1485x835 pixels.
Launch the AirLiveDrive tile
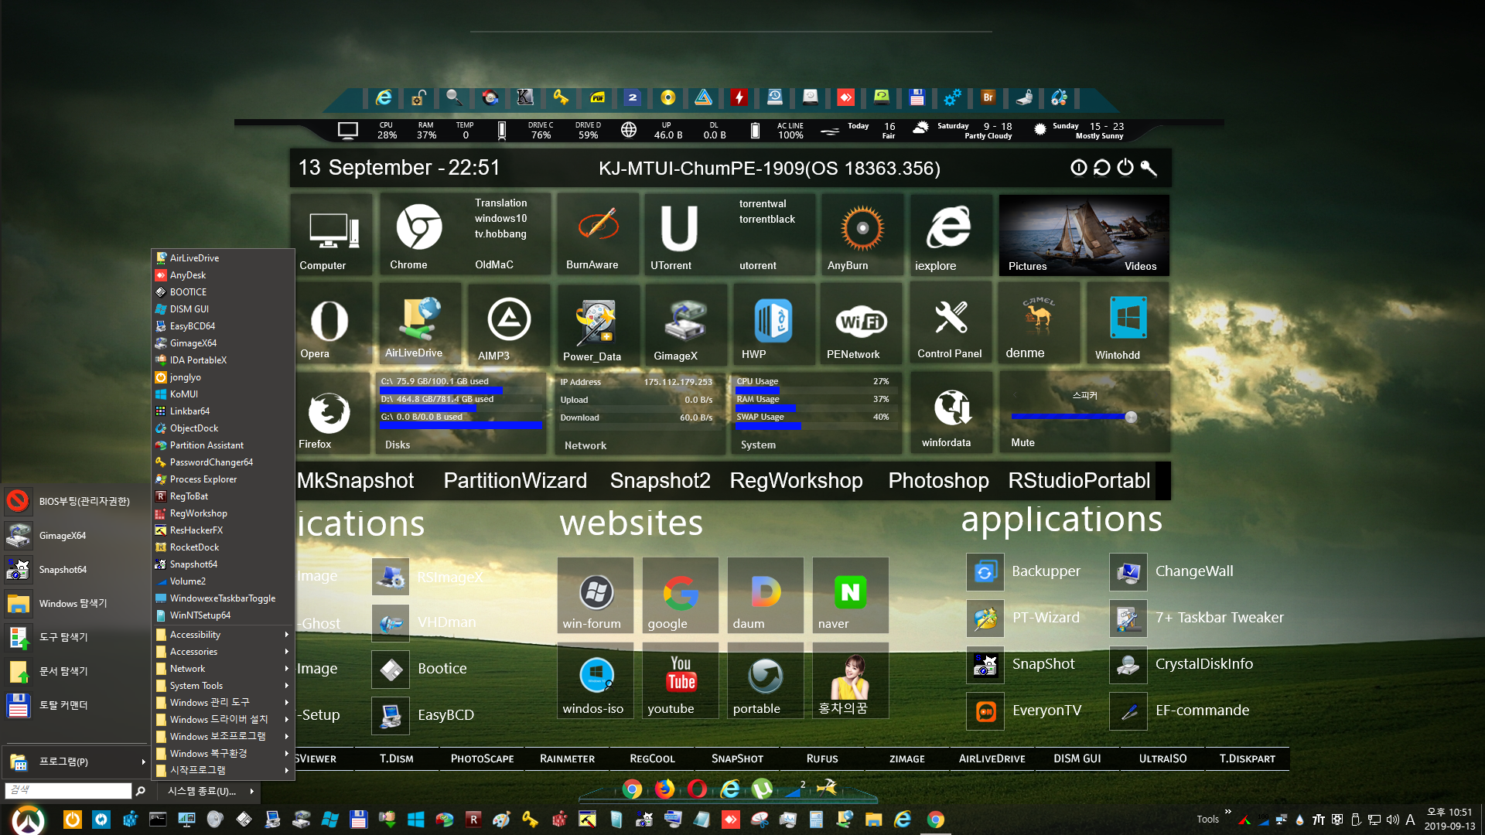[419, 323]
